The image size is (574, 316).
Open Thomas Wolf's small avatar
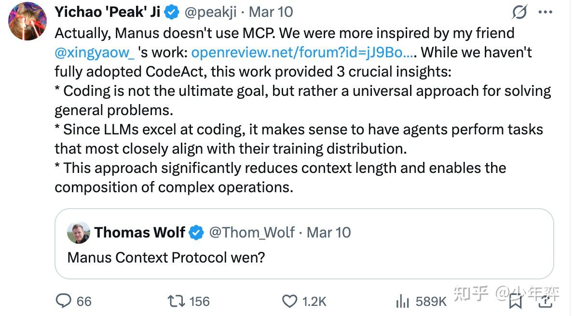click(78, 233)
